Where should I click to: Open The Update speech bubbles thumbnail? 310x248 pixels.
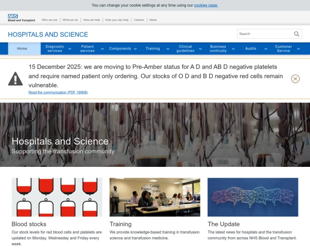click(x=253, y=197)
